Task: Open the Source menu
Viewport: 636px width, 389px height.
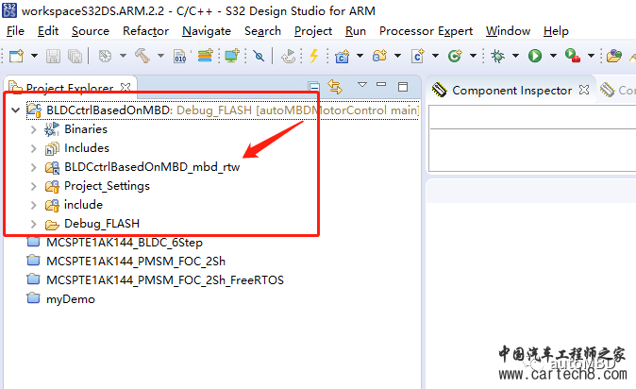Action: pos(91,31)
